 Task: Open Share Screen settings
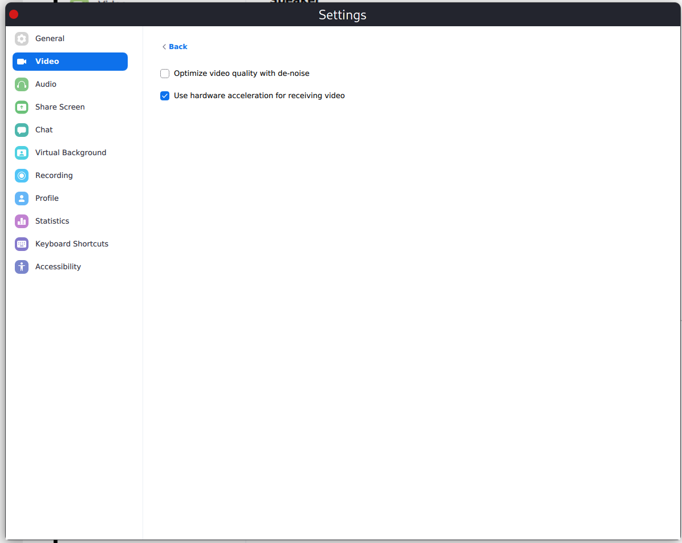[x=70, y=107]
